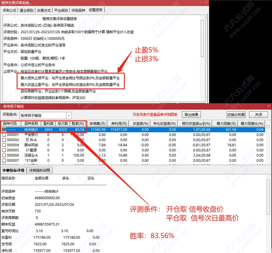Click the document icon for 国华网安 row

tap(3, 145)
